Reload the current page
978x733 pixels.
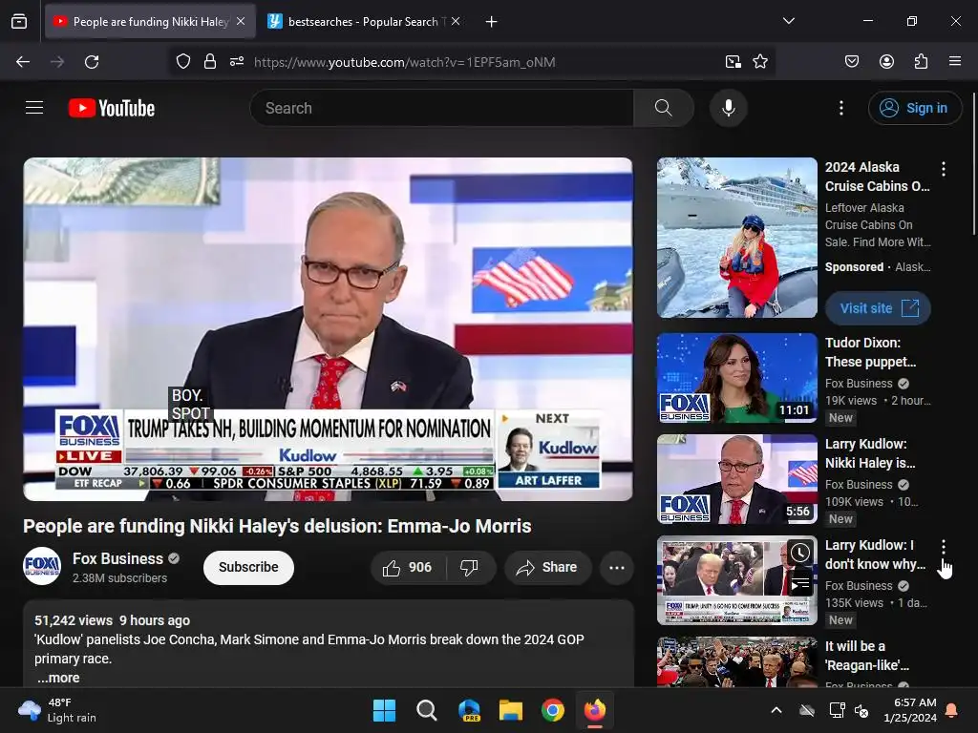click(x=92, y=62)
